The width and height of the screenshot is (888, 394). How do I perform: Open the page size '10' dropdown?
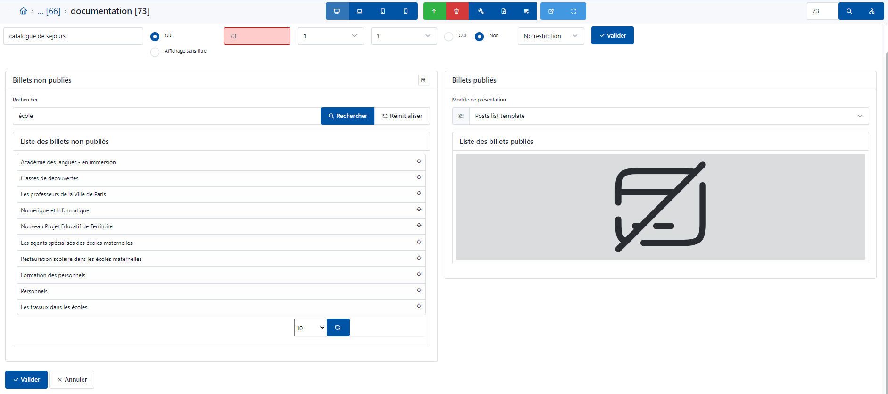pos(310,328)
